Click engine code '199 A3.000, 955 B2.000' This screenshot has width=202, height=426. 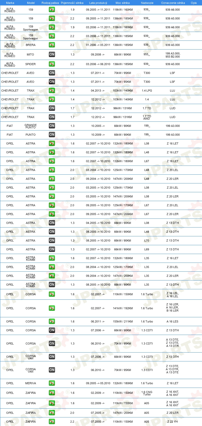click(173, 55)
